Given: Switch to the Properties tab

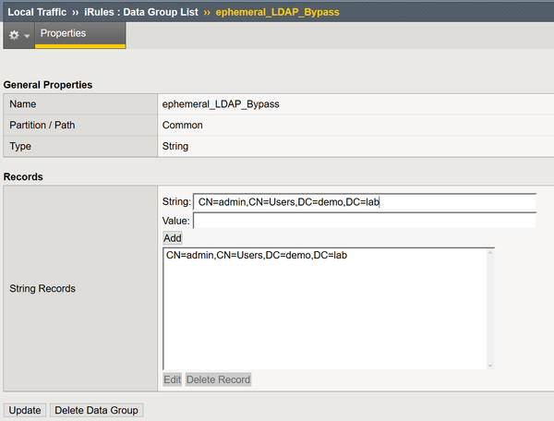Looking at the screenshot, I should (x=63, y=33).
